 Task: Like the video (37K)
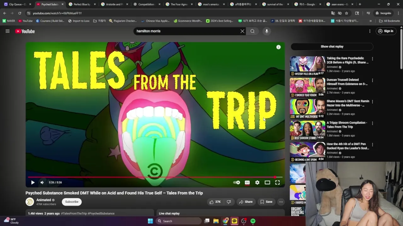pyautogui.click(x=215, y=202)
